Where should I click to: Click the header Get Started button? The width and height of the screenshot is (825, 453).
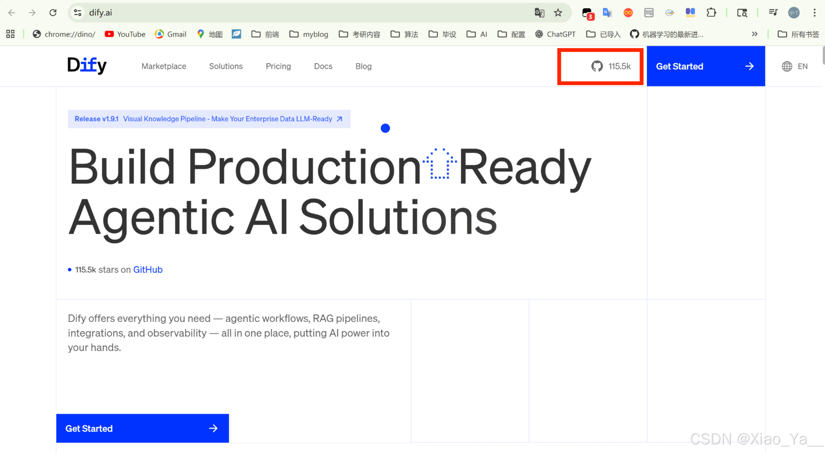click(x=706, y=66)
